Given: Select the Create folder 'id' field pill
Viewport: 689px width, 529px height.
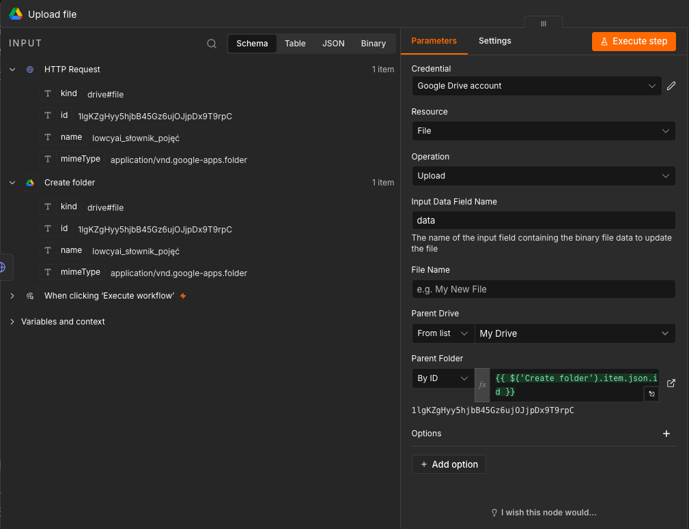Looking at the screenshot, I should [55, 228].
